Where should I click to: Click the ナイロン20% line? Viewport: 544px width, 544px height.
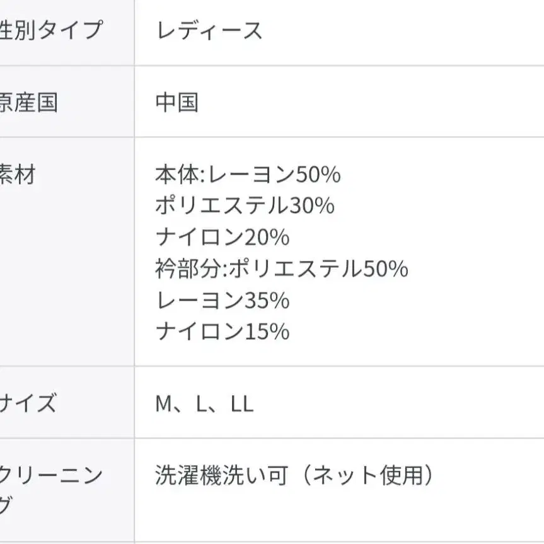pos(222,238)
